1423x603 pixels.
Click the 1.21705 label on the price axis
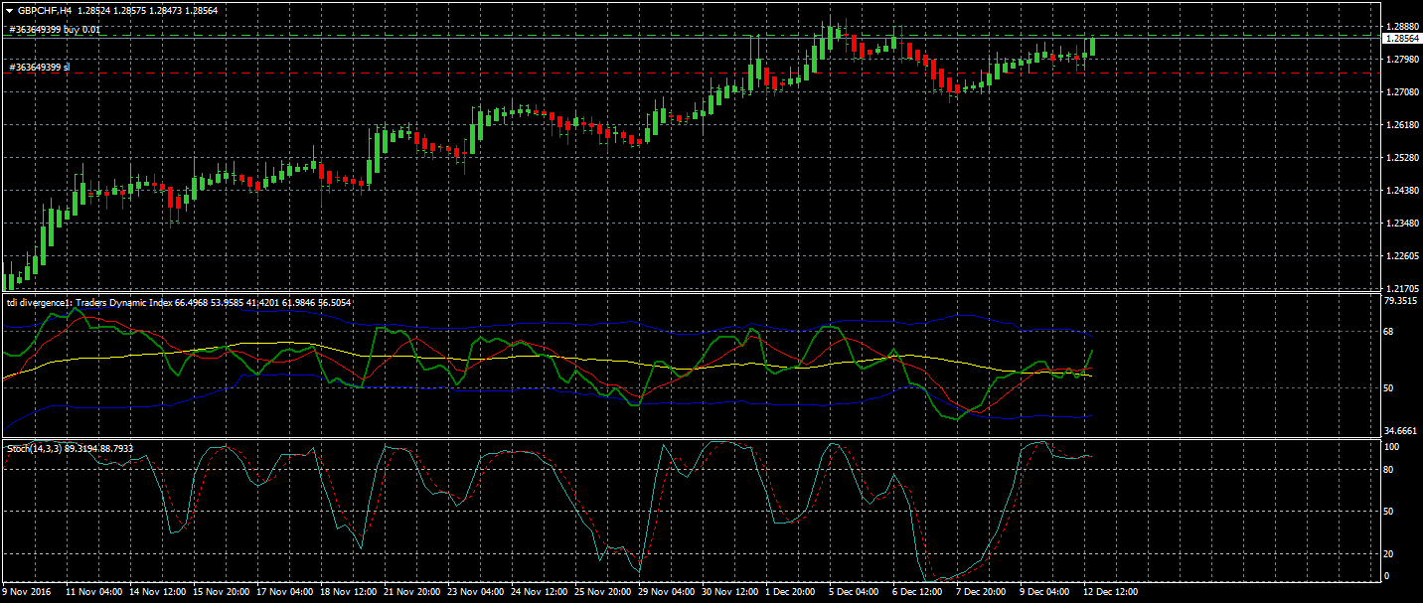(1399, 289)
